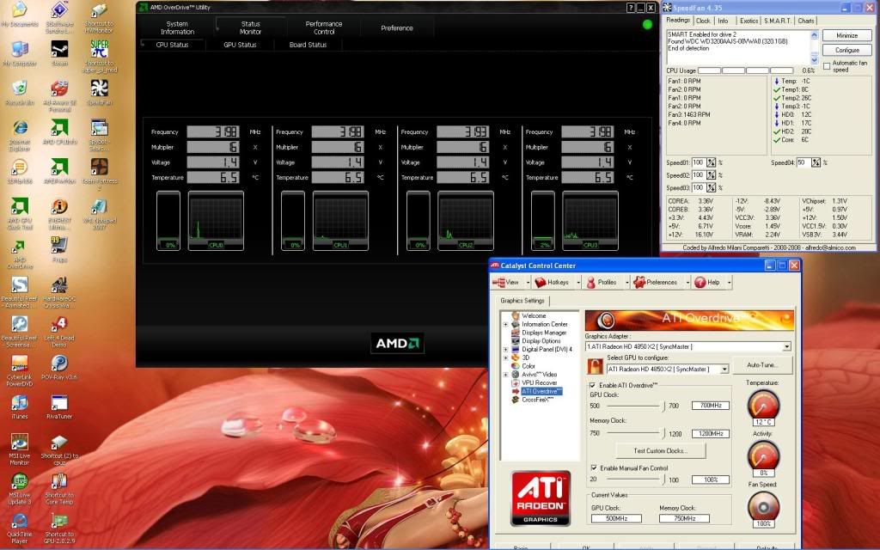Open the iTunes desktop shortcut

[x=20, y=406]
